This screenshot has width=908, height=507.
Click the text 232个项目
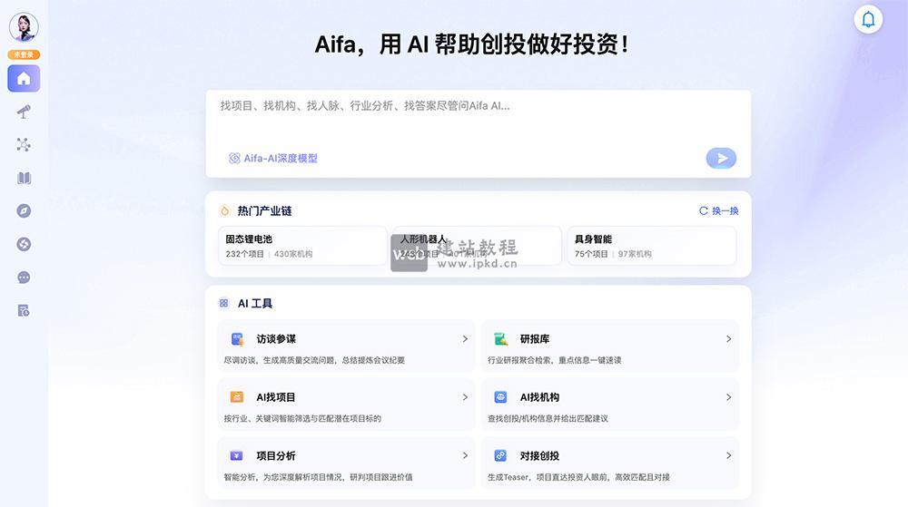tap(245, 254)
